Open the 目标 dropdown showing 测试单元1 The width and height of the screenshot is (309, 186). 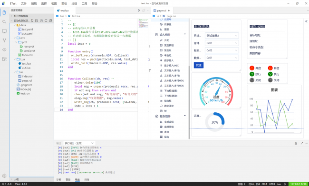[x=222, y=36]
